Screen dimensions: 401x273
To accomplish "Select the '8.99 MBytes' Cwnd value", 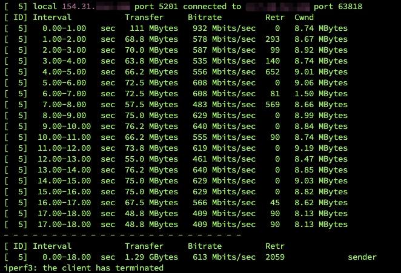I will coord(321,116).
